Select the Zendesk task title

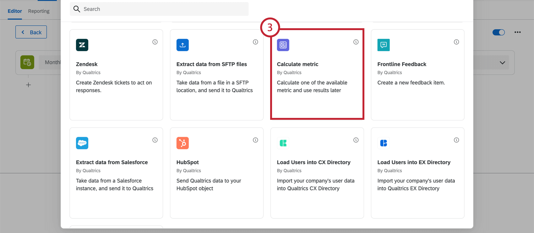(x=87, y=64)
